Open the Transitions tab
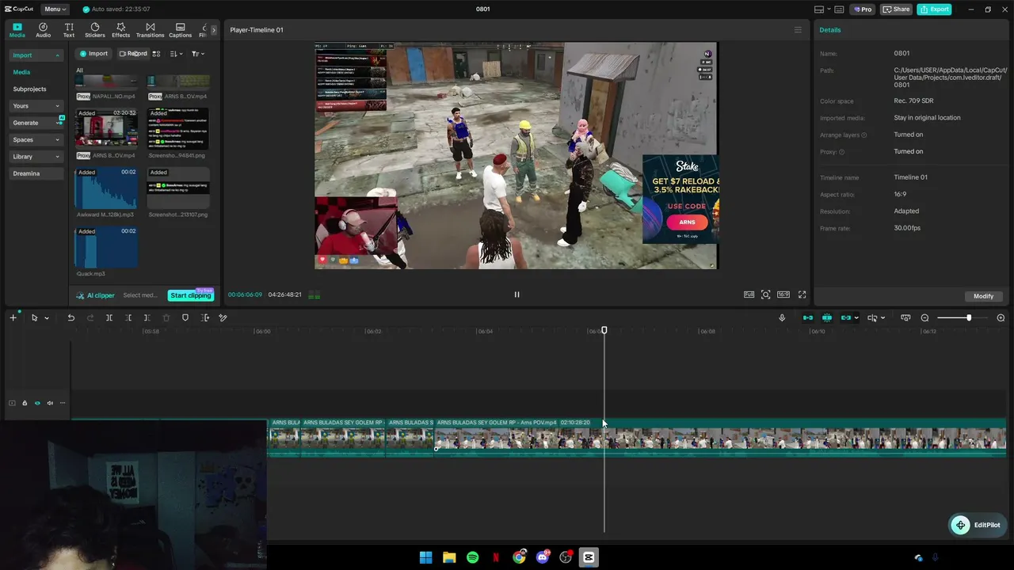Viewport: 1014px width, 570px height. coord(150,30)
